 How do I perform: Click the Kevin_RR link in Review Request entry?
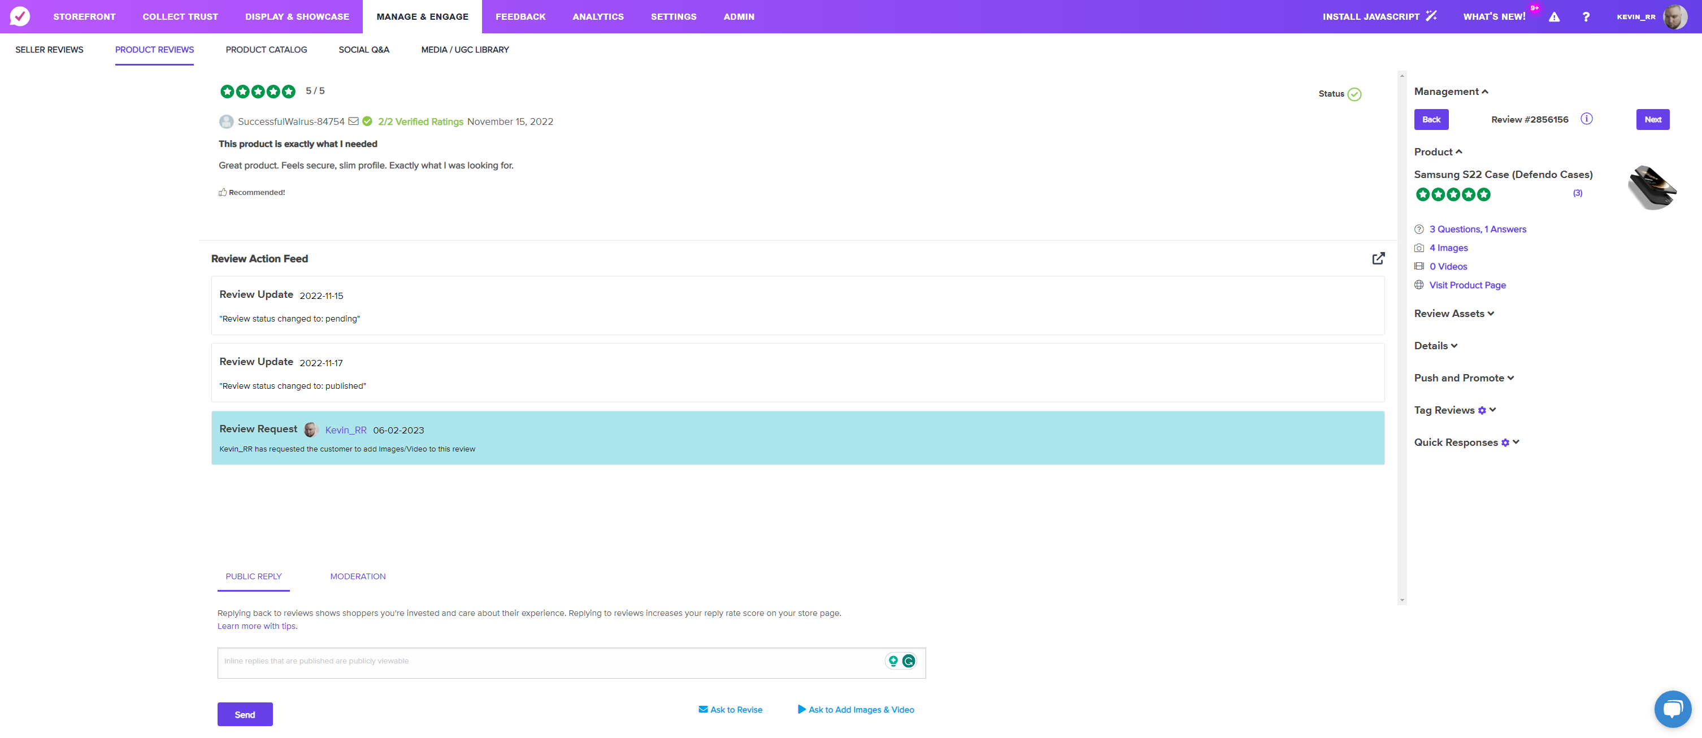coord(346,430)
